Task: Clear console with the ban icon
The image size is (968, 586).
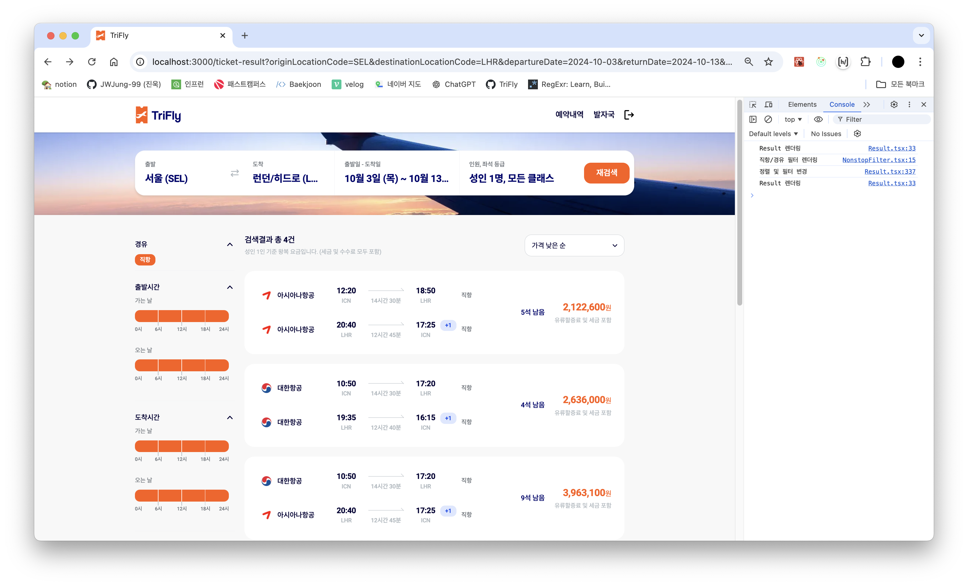Action: pos(768,119)
